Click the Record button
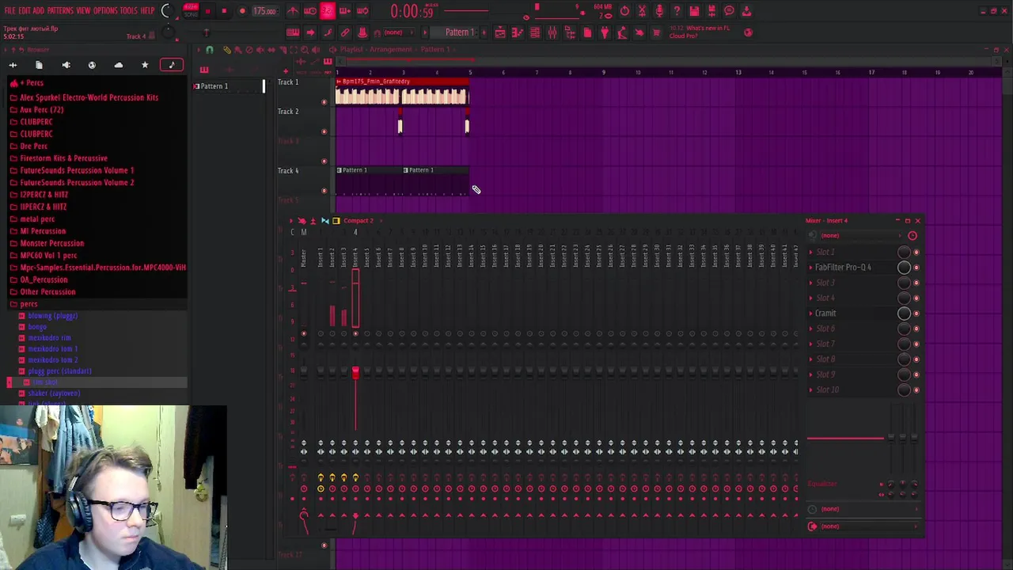 coord(242,11)
